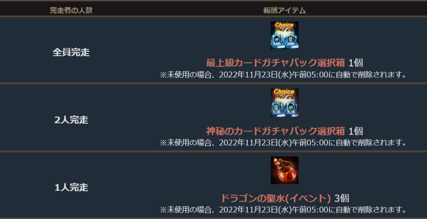The height and width of the screenshot is (219, 427).
Task: Click the 最上級カードガチャパック選択箱 item icon
Action: pyautogui.click(x=285, y=36)
